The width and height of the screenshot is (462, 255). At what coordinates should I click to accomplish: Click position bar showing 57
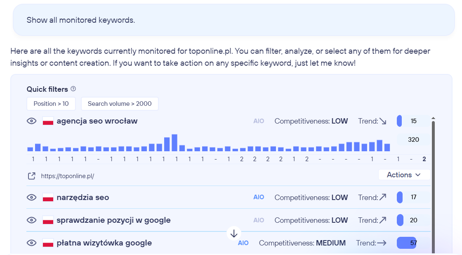point(407,243)
